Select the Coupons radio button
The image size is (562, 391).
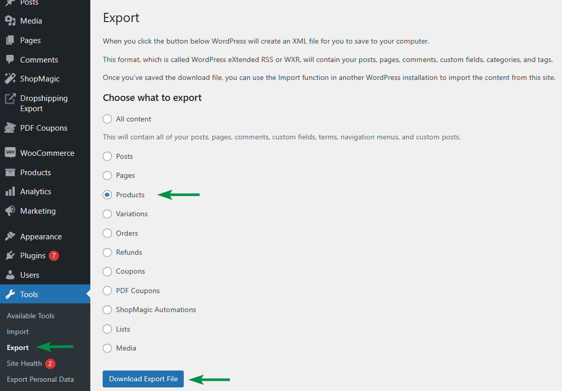(107, 271)
